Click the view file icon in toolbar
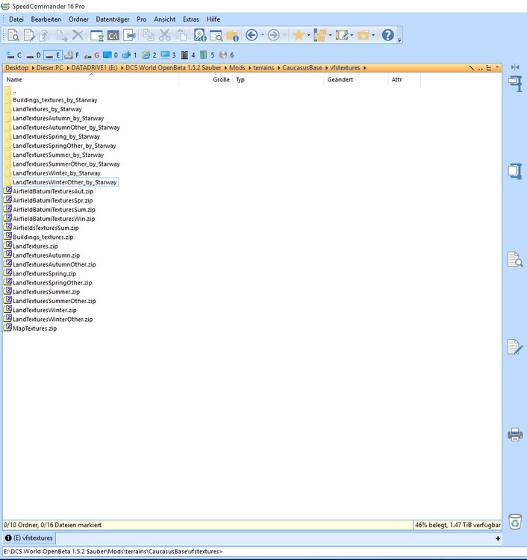The image size is (527, 560). [x=13, y=35]
